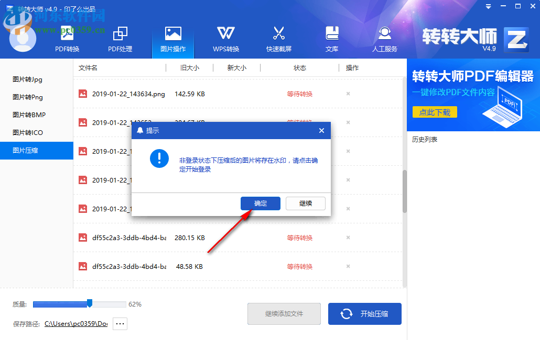Switch to the 图片操作 module

(173, 38)
